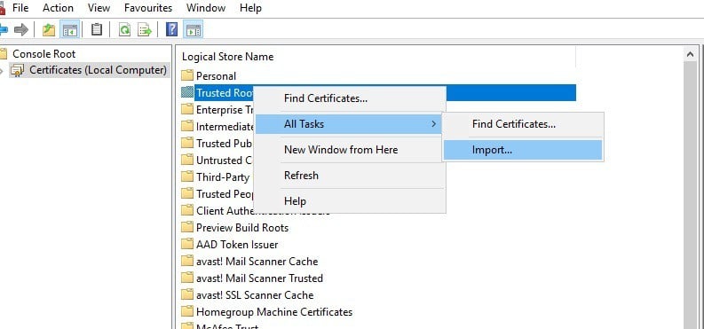Select New Window from Here

pyautogui.click(x=350, y=150)
